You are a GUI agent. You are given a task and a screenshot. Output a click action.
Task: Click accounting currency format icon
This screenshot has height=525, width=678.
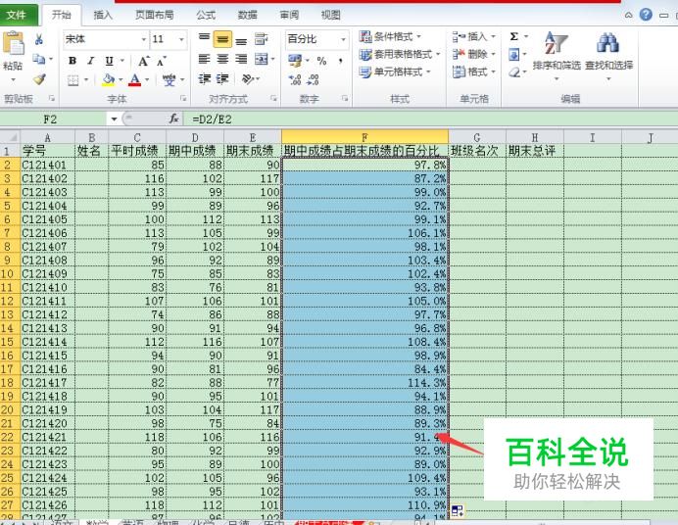295,61
